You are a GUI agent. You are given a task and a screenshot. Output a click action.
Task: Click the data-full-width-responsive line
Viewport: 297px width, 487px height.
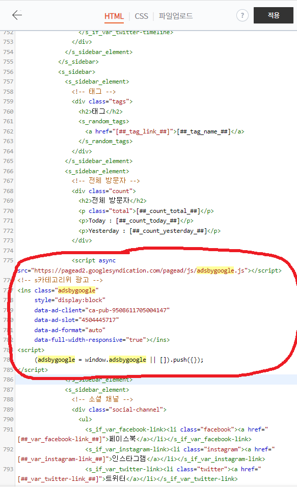102,340
